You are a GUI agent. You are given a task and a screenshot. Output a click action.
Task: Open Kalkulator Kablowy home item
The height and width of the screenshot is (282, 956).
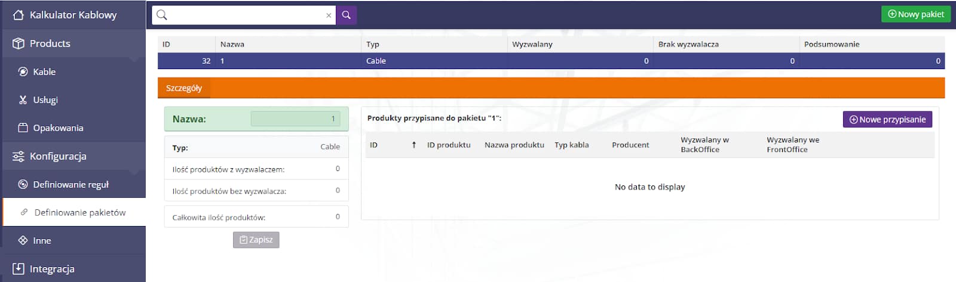coord(73,15)
